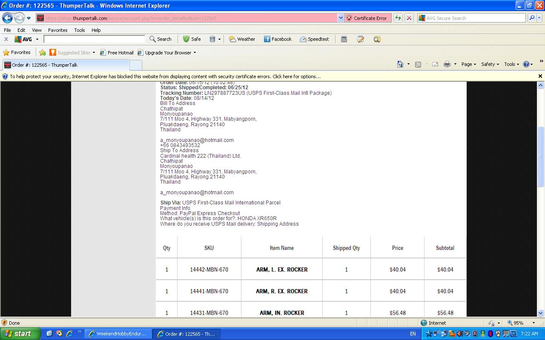Open the Free Hotmail favorites link
This screenshot has height=340, width=545.
(117, 53)
